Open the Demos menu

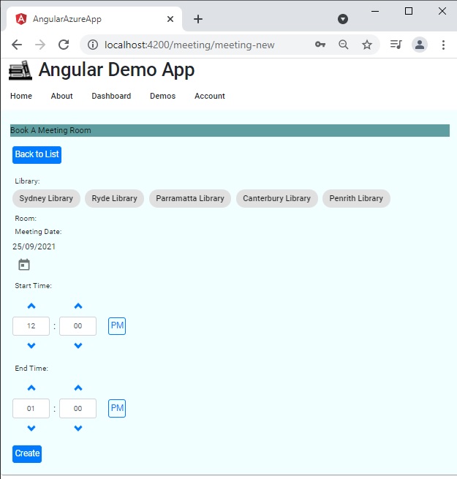tap(162, 96)
